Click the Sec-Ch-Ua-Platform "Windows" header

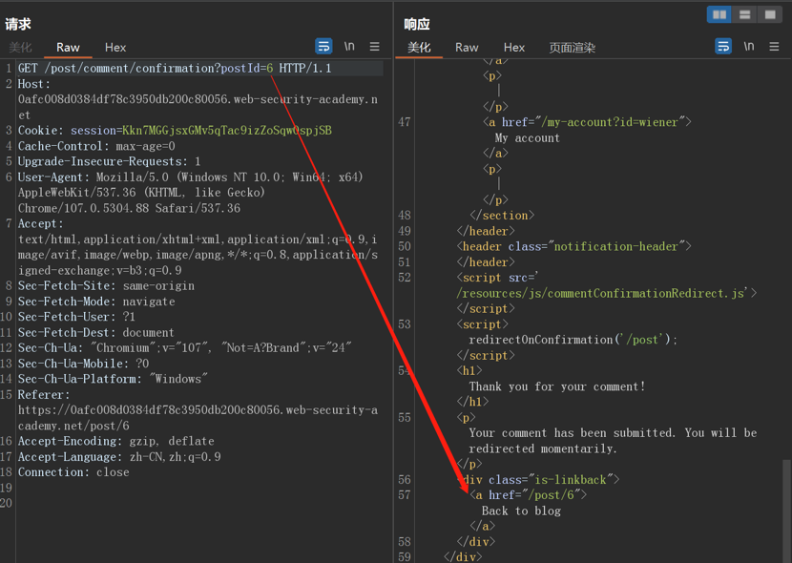(113, 379)
